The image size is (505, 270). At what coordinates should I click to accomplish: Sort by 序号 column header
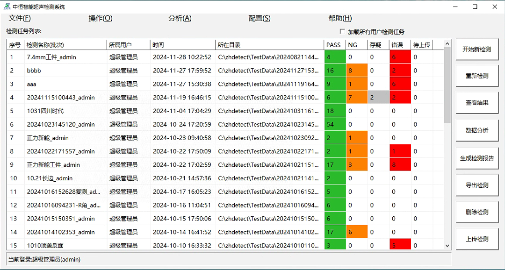(15, 45)
